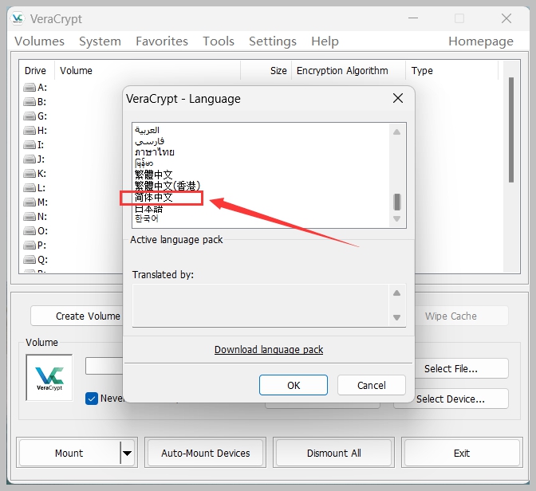This screenshot has width=536, height=491.
Task: Open the Settings menu
Action: pyautogui.click(x=273, y=41)
